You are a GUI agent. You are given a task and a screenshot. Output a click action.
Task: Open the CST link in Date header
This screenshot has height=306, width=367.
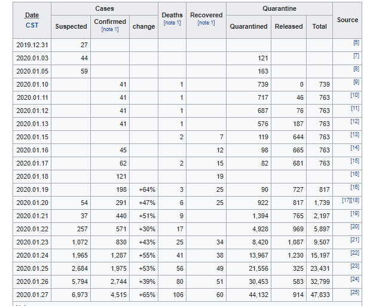[32, 25]
